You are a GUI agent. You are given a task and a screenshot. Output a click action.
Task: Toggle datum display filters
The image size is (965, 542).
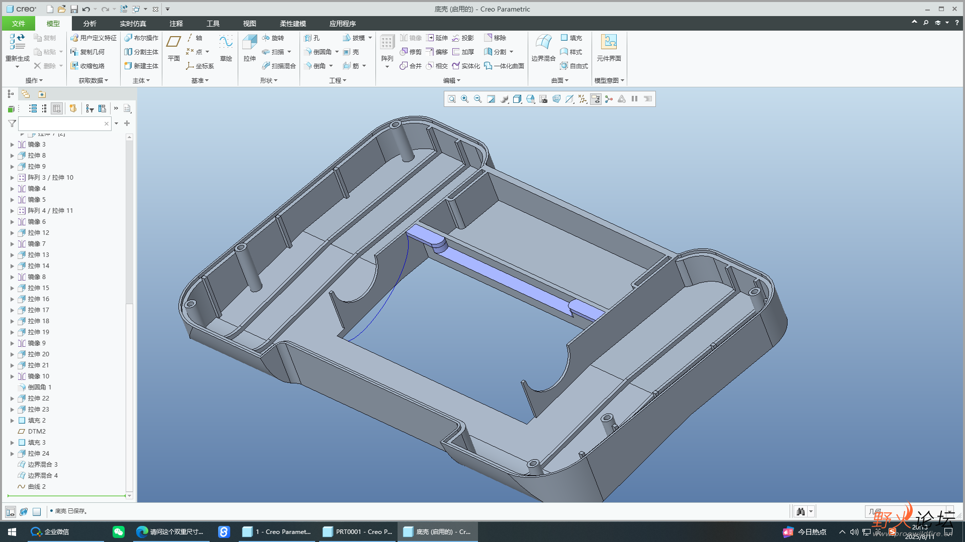point(583,99)
